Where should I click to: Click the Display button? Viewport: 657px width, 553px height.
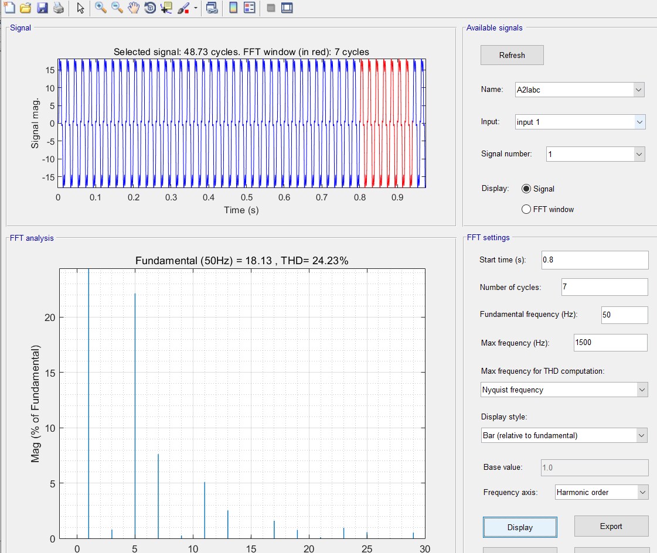[x=520, y=527]
